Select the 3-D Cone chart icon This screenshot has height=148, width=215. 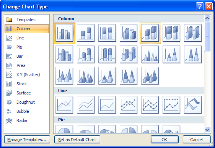(x=64, y=76)
